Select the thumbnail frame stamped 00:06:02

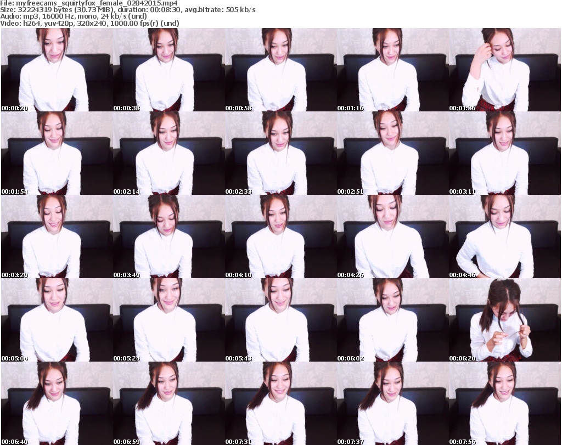click(393, 320)
